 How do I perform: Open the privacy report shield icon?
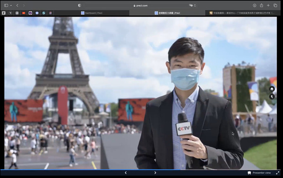(79, 5)
